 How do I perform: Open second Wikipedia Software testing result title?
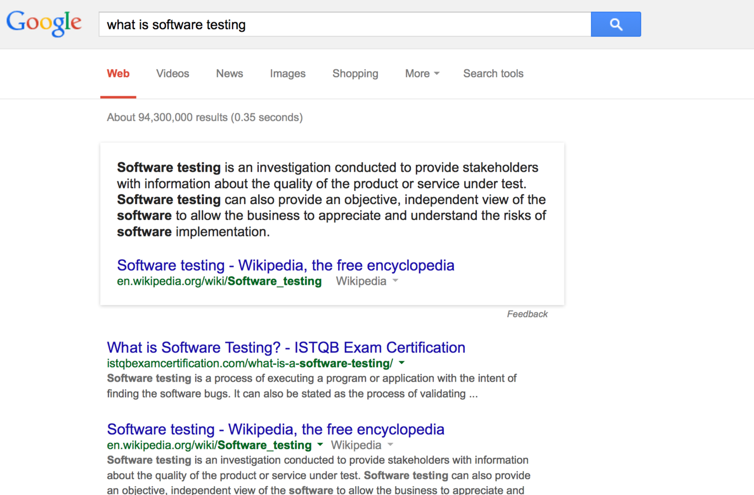point(275,429)
